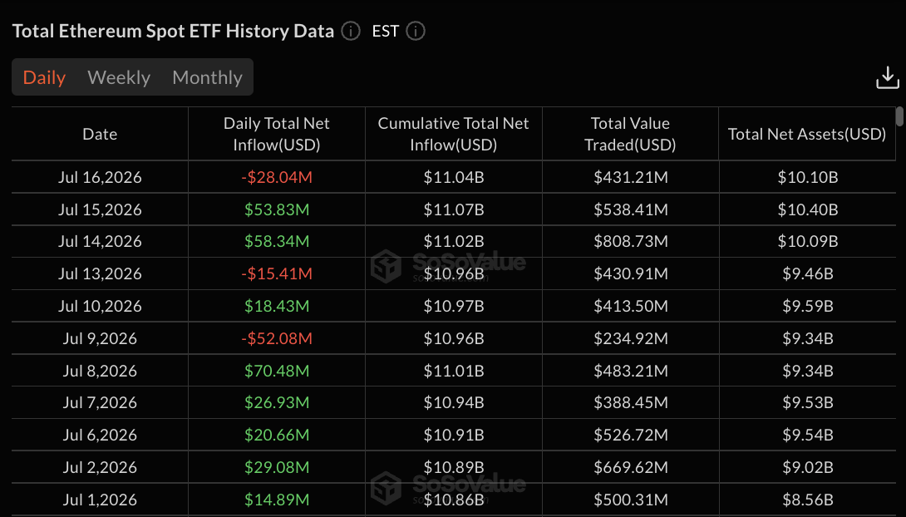Click the $388.45M value traded cell

tap(630, 402)
